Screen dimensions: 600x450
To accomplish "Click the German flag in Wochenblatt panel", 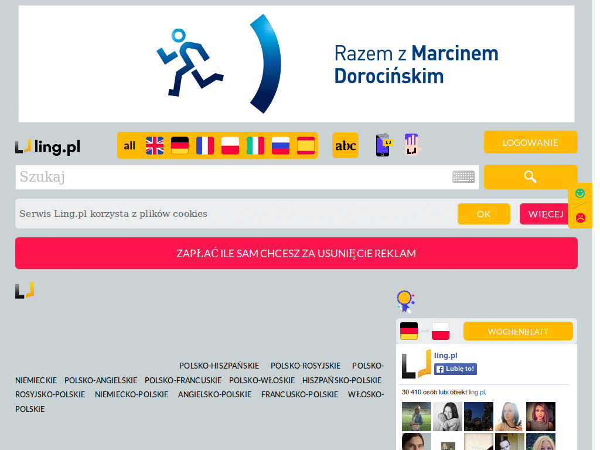I will [x=409, y=331].
